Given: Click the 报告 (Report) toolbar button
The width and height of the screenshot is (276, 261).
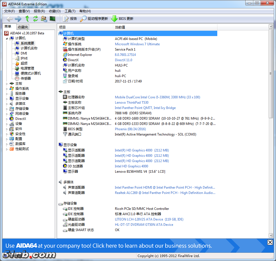Looking at the screenshot, I should point(70,19).
